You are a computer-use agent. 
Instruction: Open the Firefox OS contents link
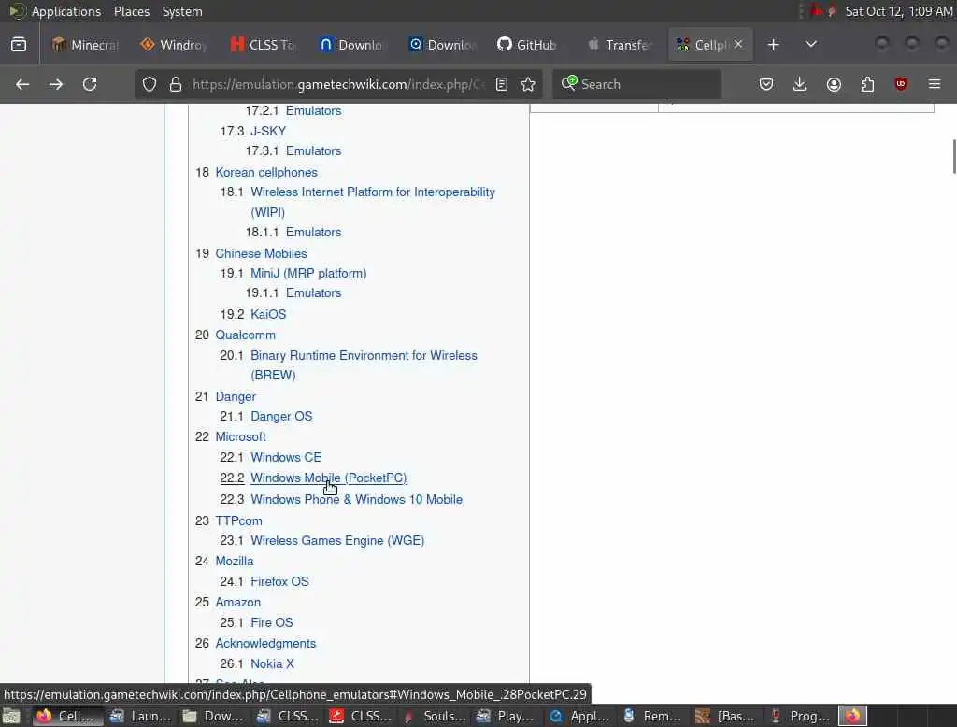tap(279, 582)
